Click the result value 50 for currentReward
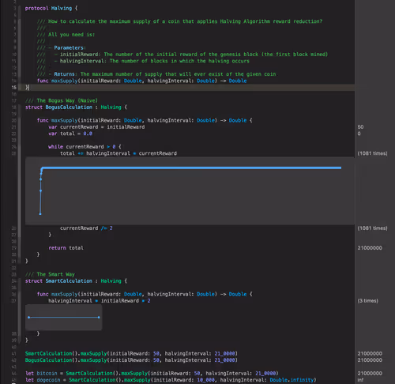This screenshot has width=395, height=384. coord(360,127)
